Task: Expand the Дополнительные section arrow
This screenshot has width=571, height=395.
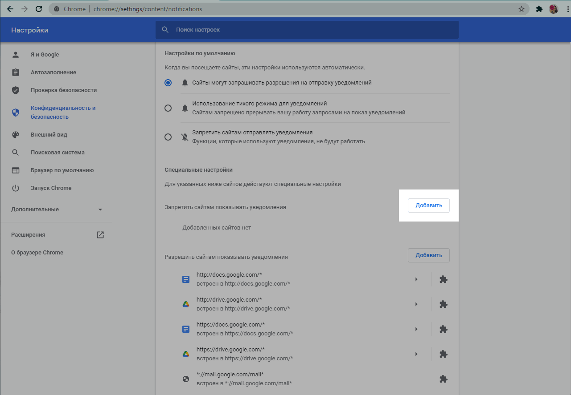Action: 100,210
